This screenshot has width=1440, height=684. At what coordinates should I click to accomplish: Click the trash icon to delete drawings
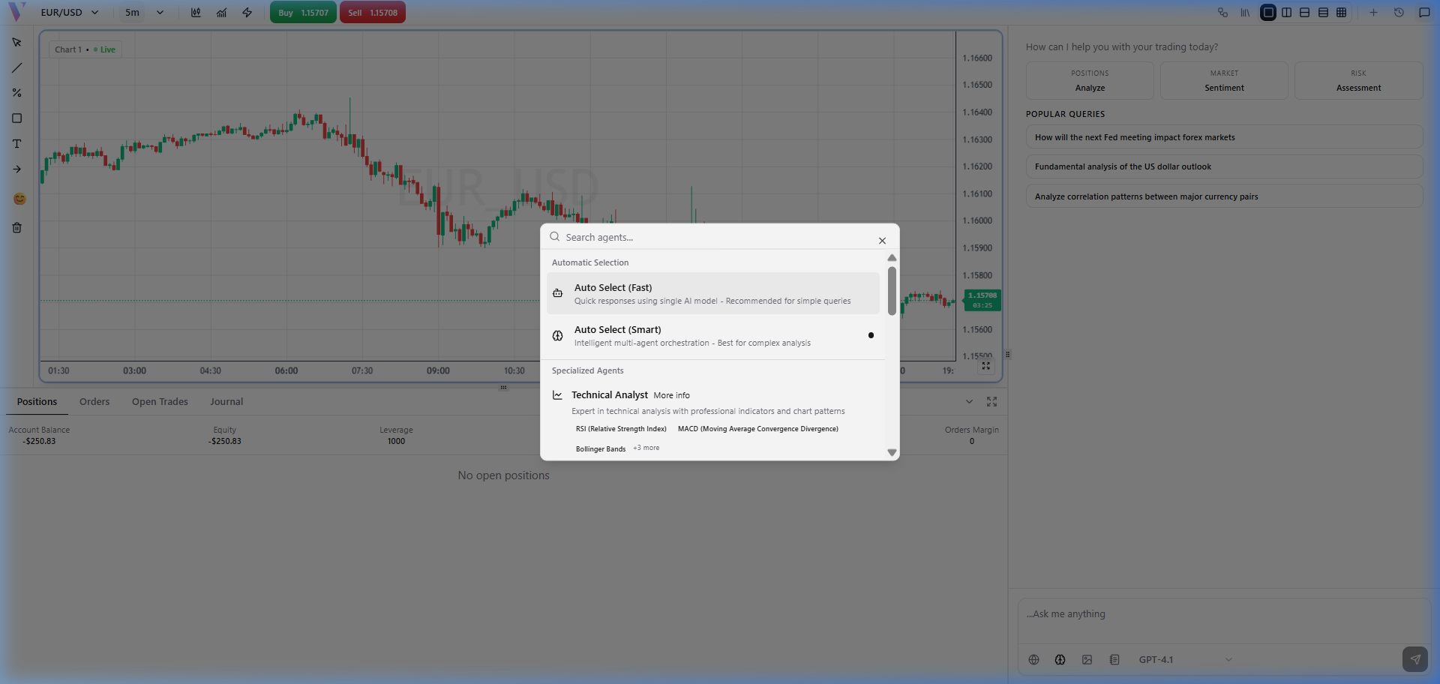point(16,228)
